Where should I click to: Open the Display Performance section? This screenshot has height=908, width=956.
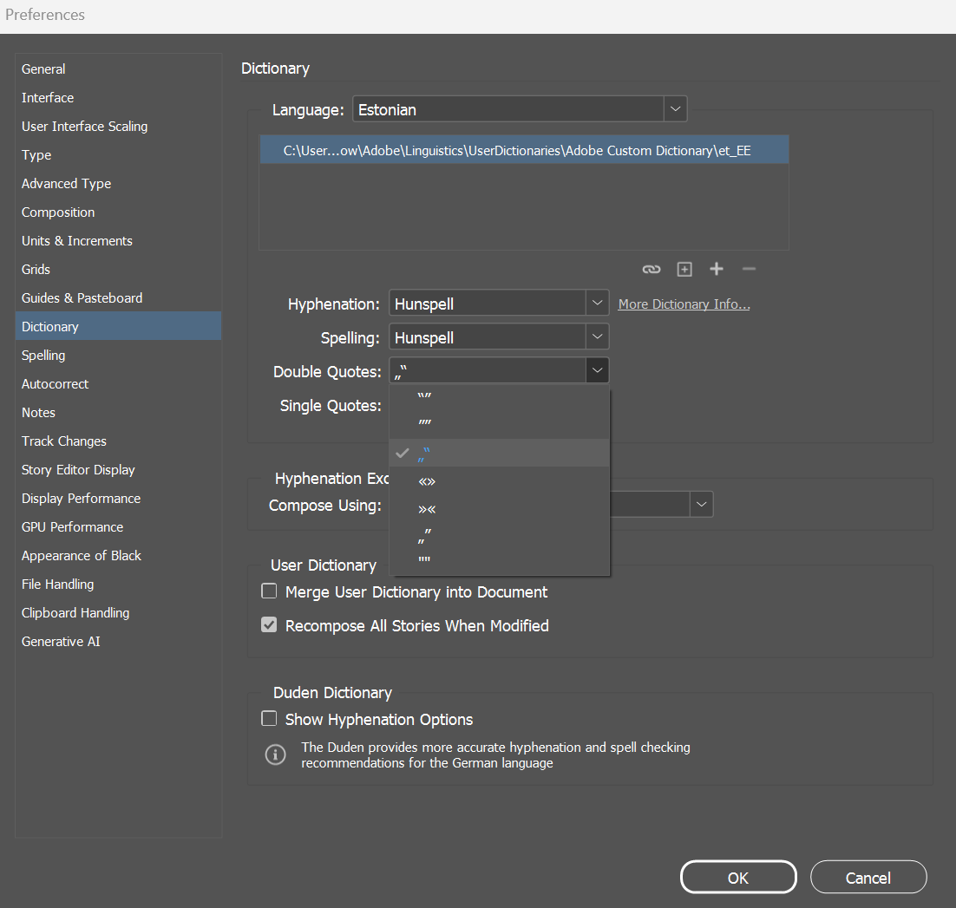pos(118,499)
